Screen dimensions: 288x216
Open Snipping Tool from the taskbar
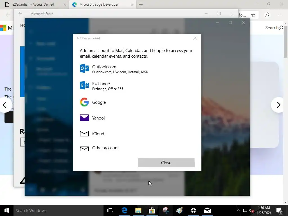coord(166,210)
